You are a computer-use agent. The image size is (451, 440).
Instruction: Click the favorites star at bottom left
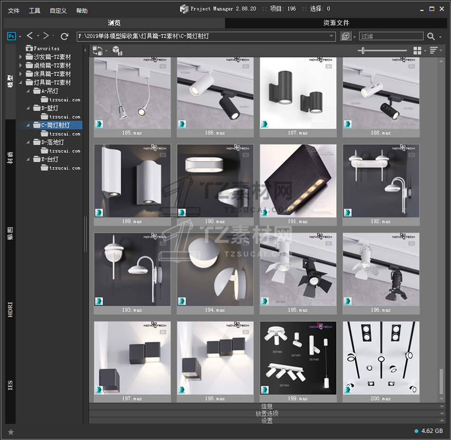tap(11, 432)
